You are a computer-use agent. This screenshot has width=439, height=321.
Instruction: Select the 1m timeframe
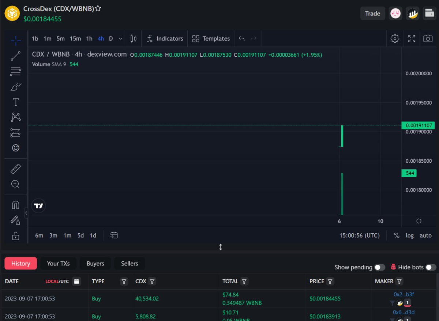(48, 38)
